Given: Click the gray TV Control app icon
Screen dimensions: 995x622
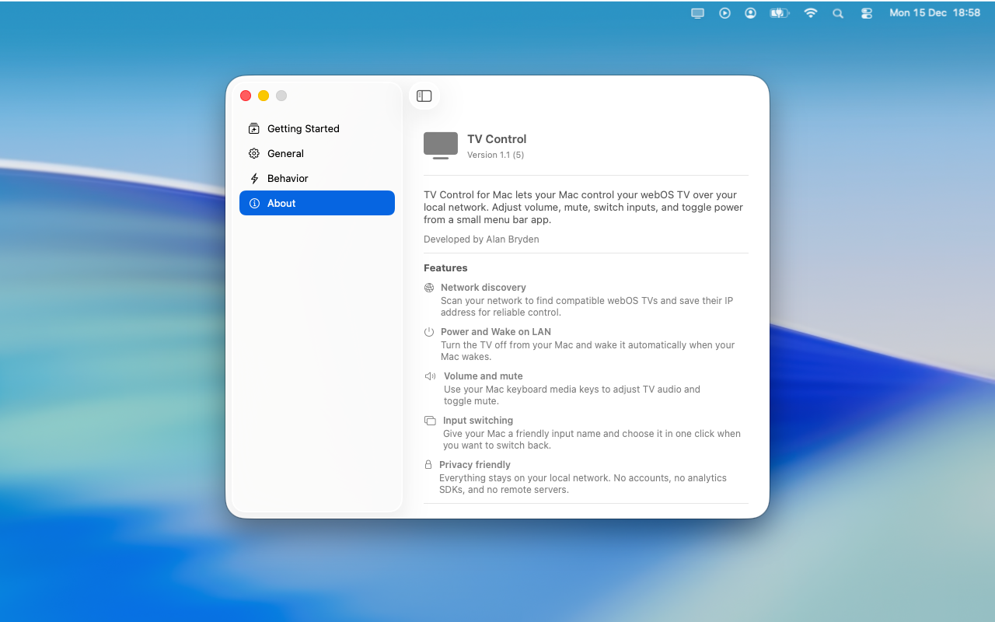Looking at the screenshot, I should coord(441,145).
